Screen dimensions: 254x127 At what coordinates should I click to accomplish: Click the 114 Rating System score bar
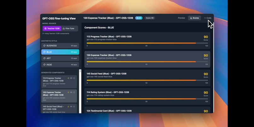(147, 99)
